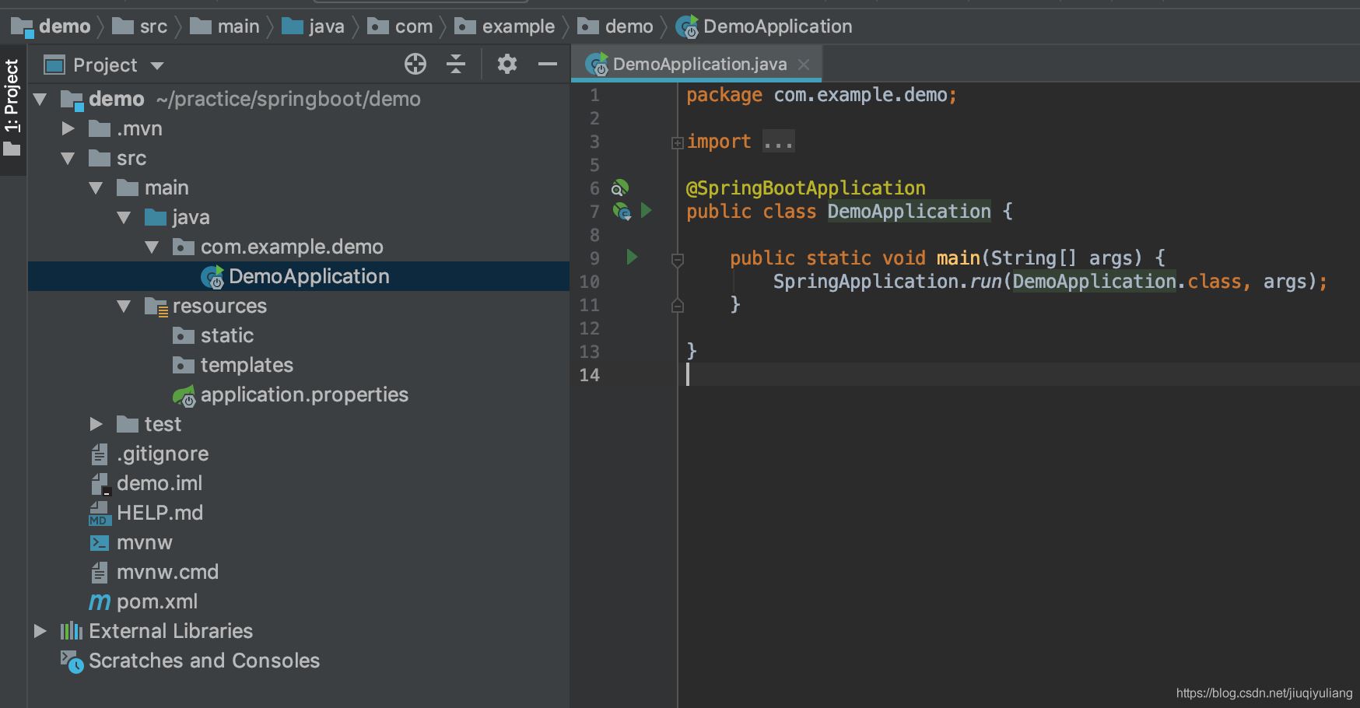The height and width of the screenshot is (708, 1360).
Task: Expand External Libraries node
Action: pos(40,631)
